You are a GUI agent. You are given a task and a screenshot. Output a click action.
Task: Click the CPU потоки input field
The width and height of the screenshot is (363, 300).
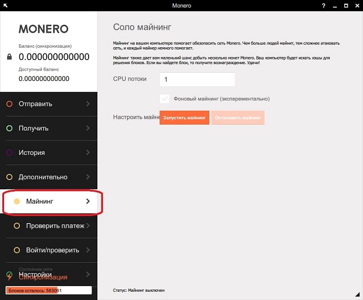click(x=198, y=79)
